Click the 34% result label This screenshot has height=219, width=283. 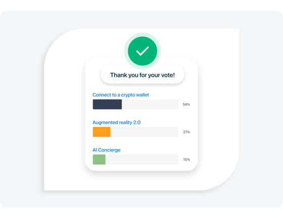pos(186,105)
